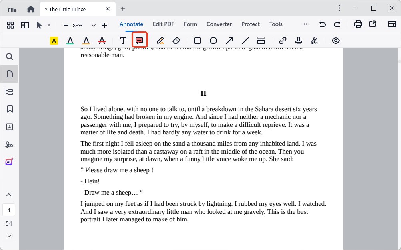This screenshot has width=401, height=250.
Task: Select the Eraser tool
Action: 176,40
